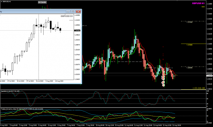Select the yellow 1.31000 horizontal line
The image size is (213, 127).
click(x=194, y=44)
